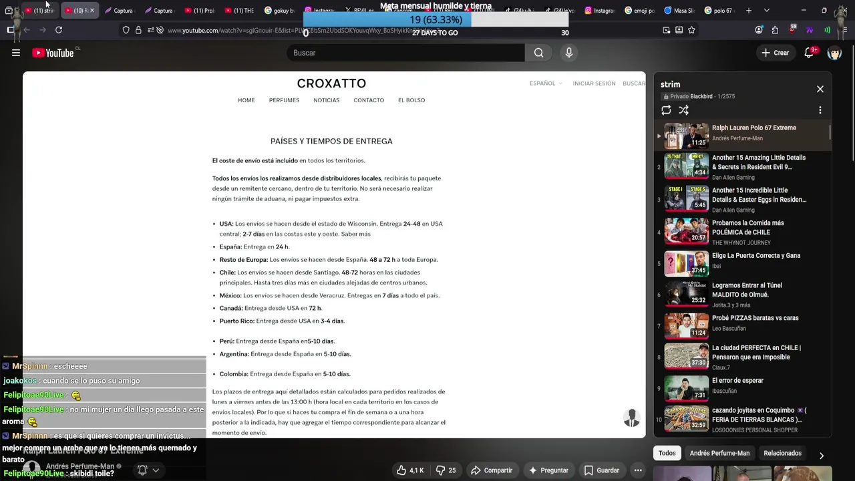Switch to the Masa Sli tab

680,11
